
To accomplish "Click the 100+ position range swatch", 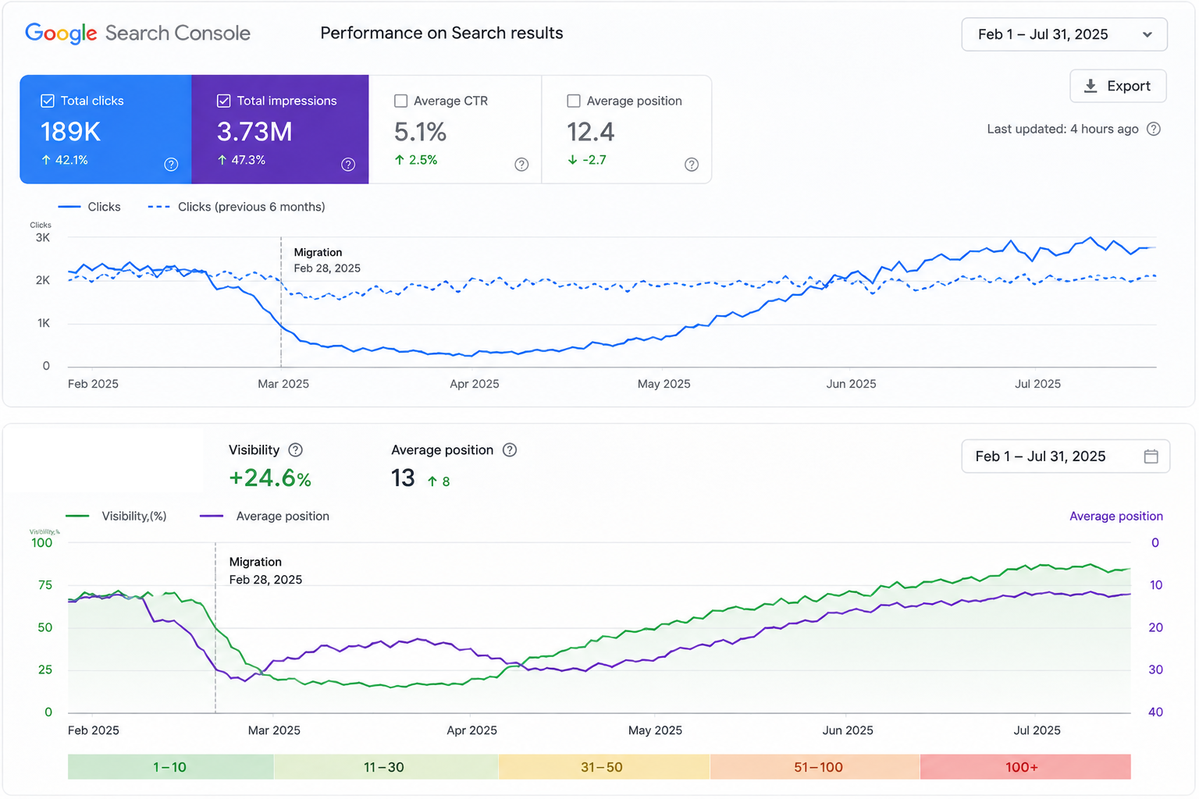I will coord(1026,767).
